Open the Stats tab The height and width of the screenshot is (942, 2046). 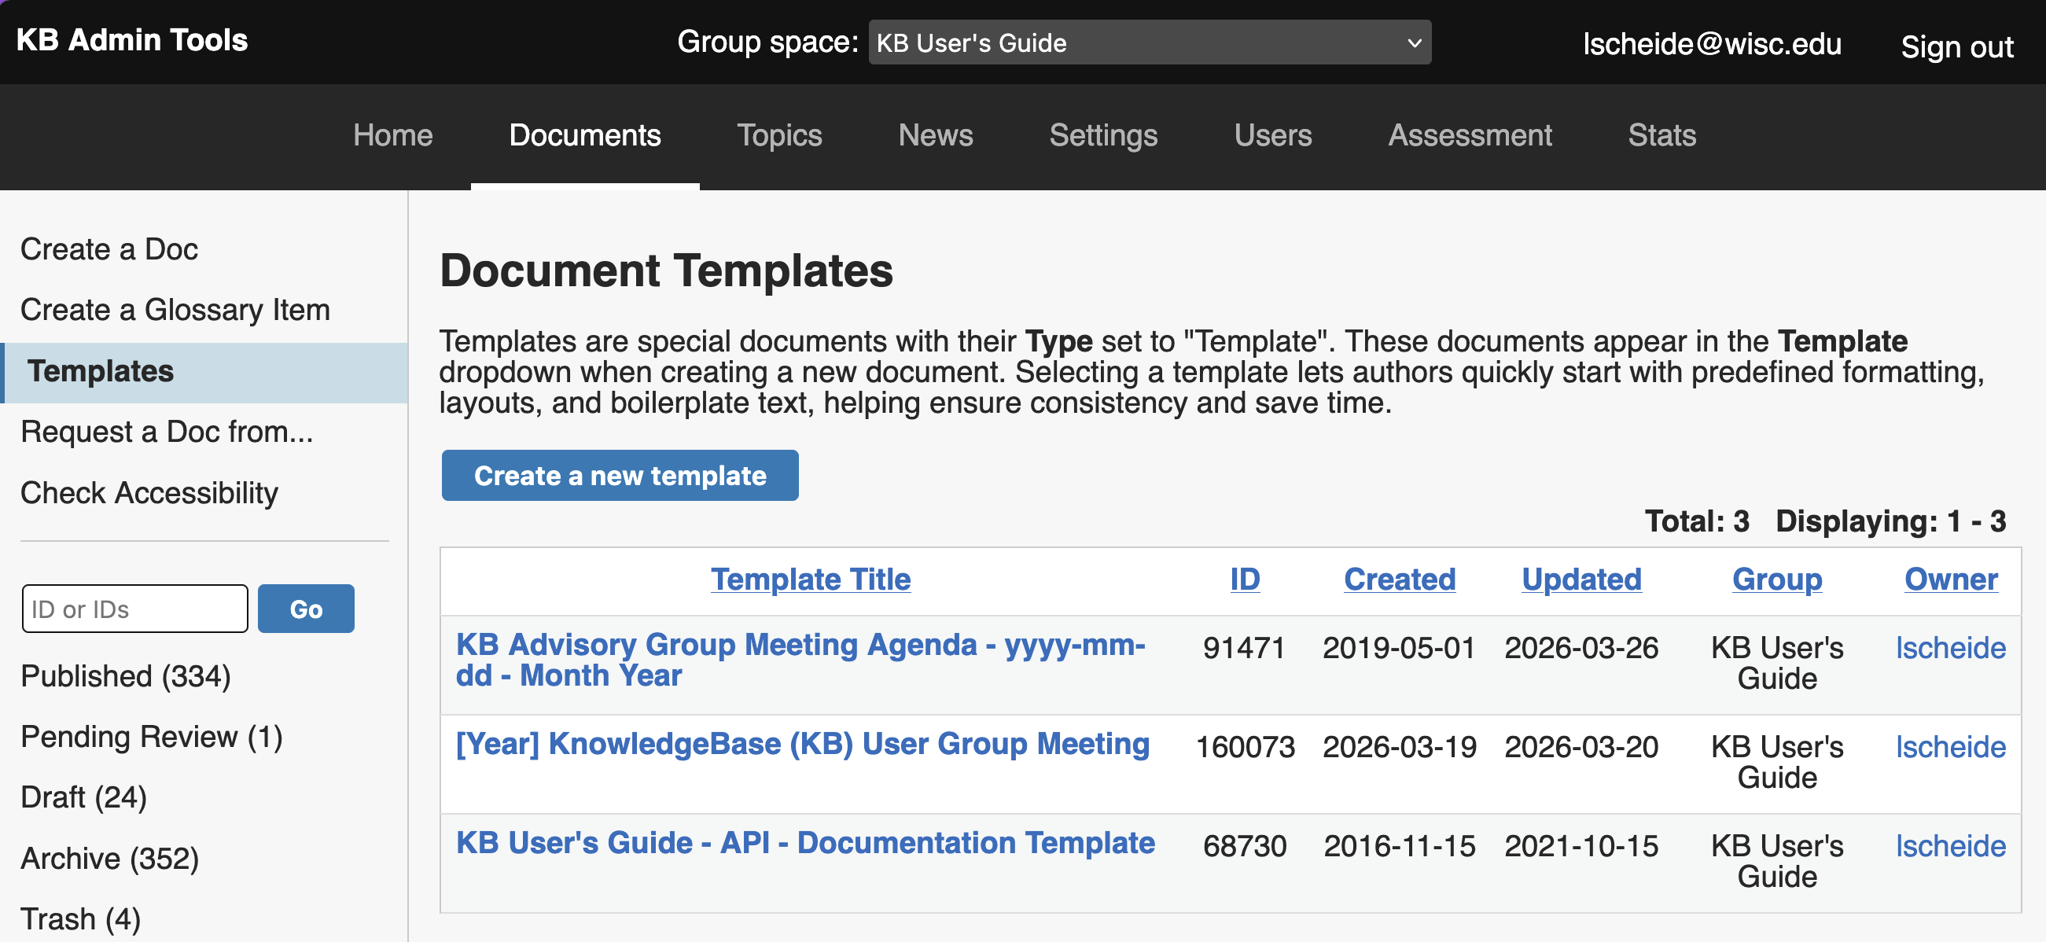coord(1661,135)
